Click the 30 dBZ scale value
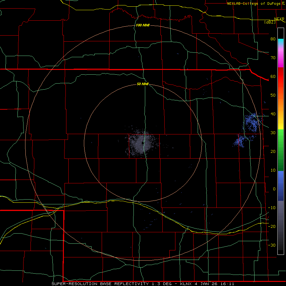This screenshot has width=286, height=286. tap(273, 133)
